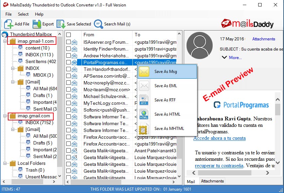Screen dimensions: 284x193
Task: Check the Andrew Hohs email checkbox
Action: coord(69,56)
